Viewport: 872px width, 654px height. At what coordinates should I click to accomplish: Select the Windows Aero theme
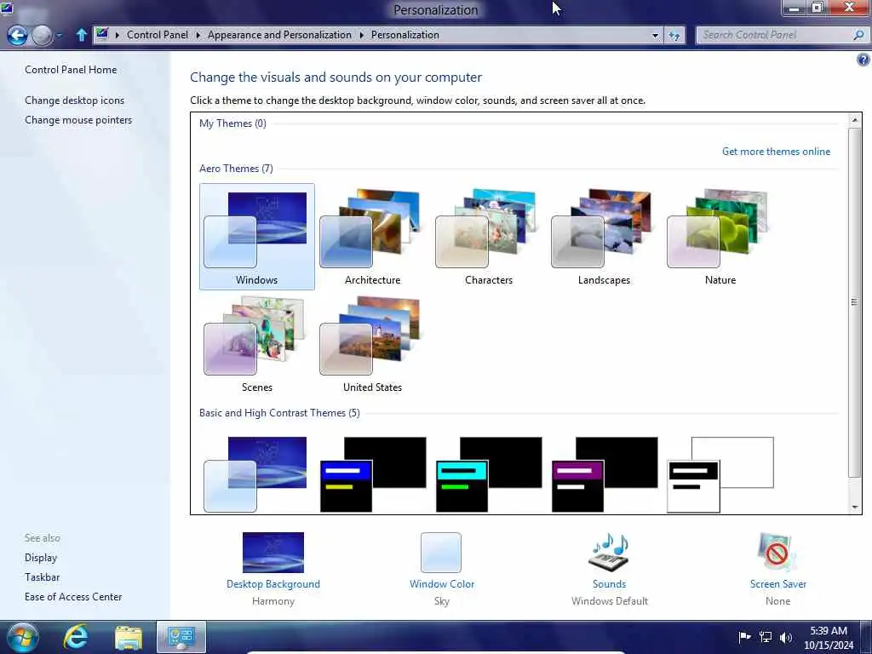coord(257,237)
